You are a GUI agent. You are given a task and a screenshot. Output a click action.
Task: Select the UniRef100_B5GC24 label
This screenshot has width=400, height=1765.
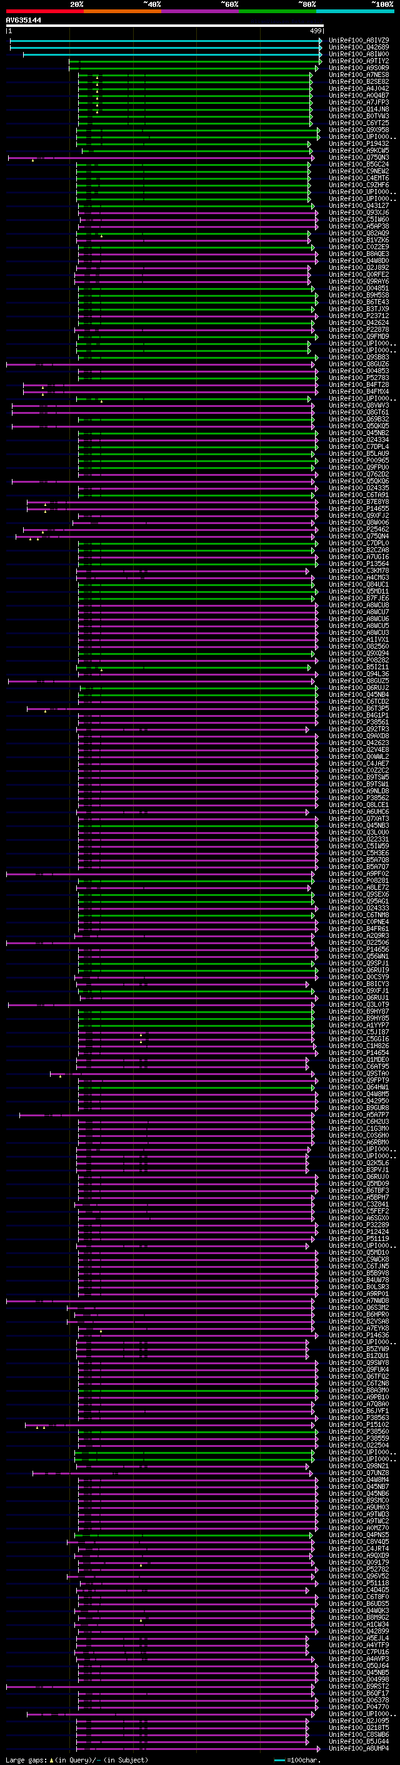[x=359, y=165]
